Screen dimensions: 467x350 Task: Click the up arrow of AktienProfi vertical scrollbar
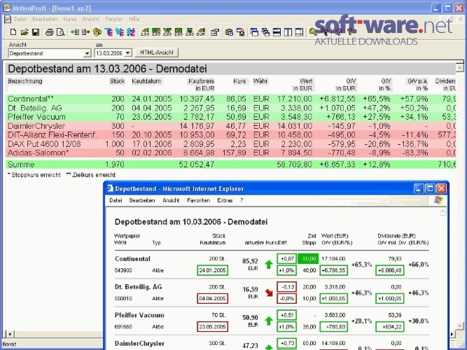click(x=460, y=68)
